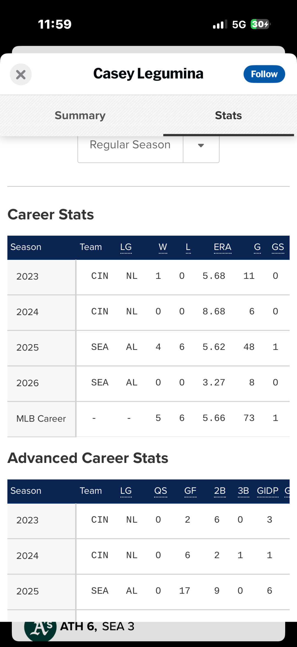
Task: Tap the 3B column header abbreviation
Action: (x=243, y=491)
